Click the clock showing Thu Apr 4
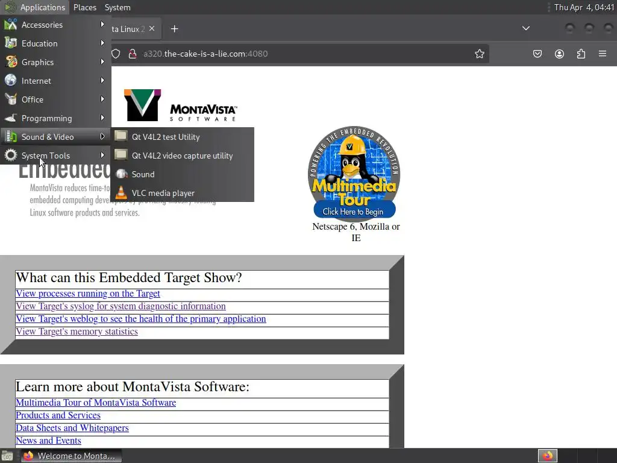Viewport: 617px width, 463px height. point(584,7)
